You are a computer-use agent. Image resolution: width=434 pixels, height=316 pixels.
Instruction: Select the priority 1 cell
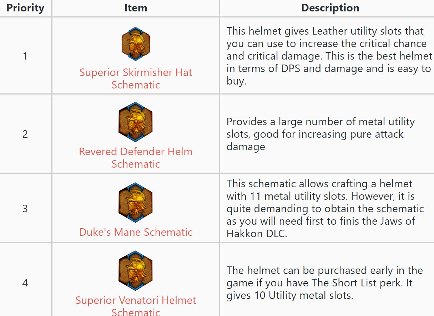pos(25,56)
